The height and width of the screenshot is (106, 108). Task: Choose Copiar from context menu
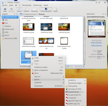point(48,61)
